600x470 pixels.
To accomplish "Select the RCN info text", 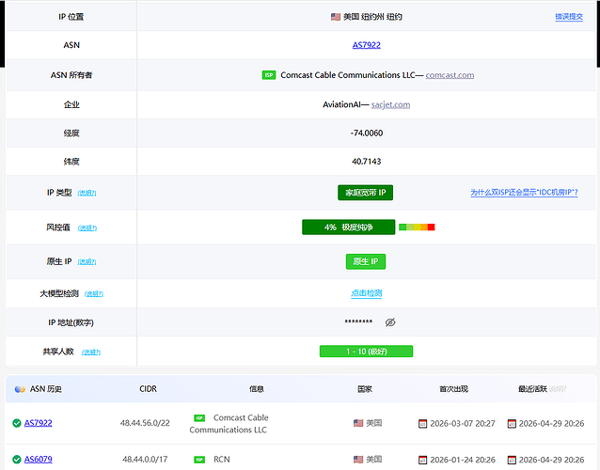I will [222, 460].
